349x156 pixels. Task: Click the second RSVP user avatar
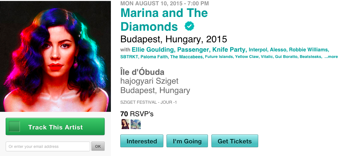click(x=136, y=124)
